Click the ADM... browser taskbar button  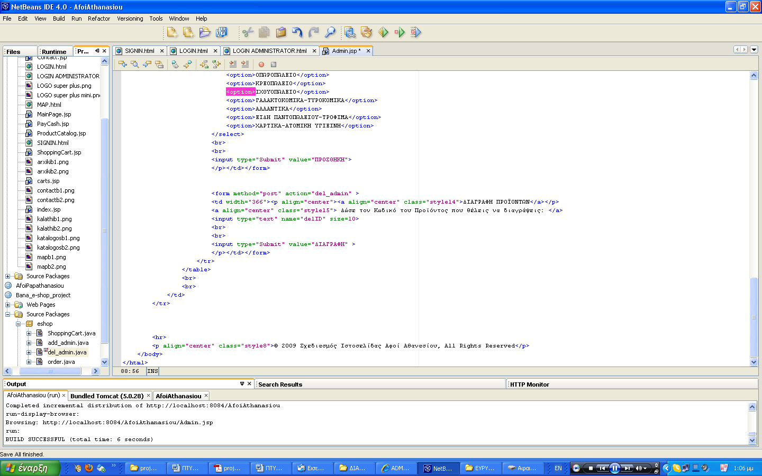coord(396,468)
